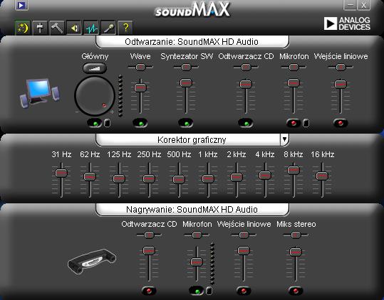Open the Korektor graficzny dropdown arrow
Image resolution: width=384 pixels, height=300 pixels.
[x=284, y=139]
